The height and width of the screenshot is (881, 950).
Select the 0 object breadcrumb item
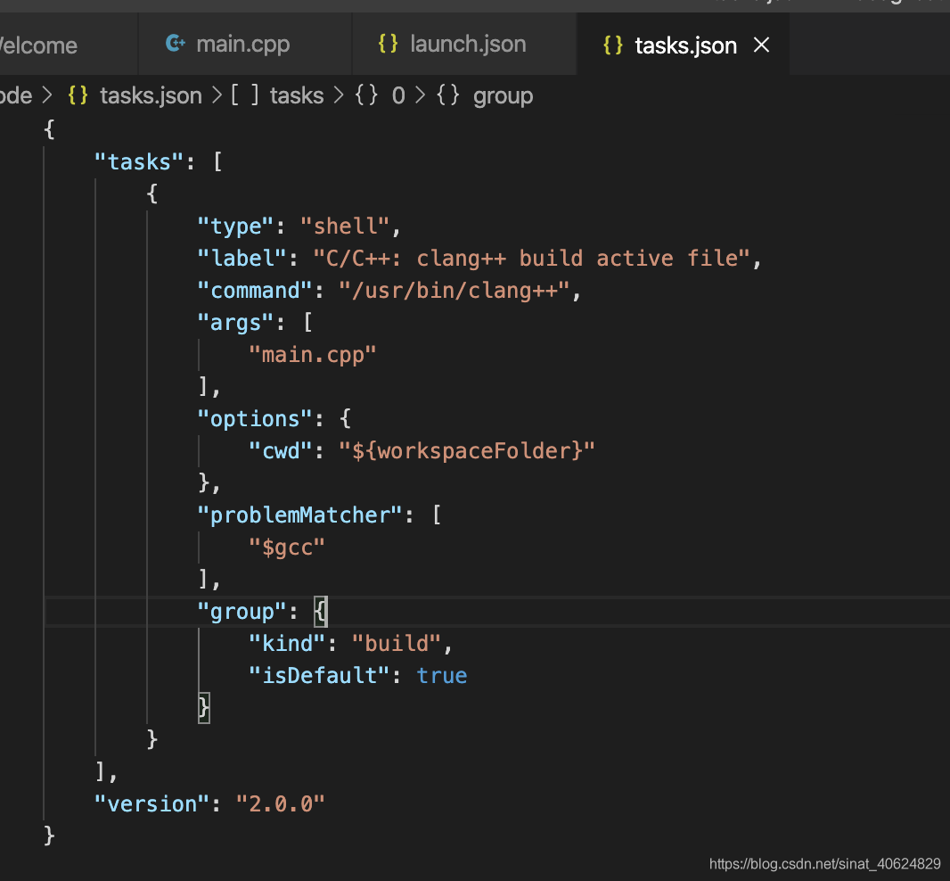pyautogui.click(x=398, y=95)
